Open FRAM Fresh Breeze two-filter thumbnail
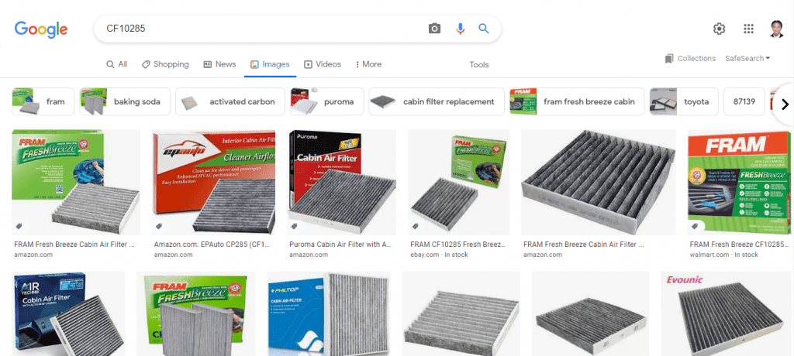 click(x=196, y=313)
